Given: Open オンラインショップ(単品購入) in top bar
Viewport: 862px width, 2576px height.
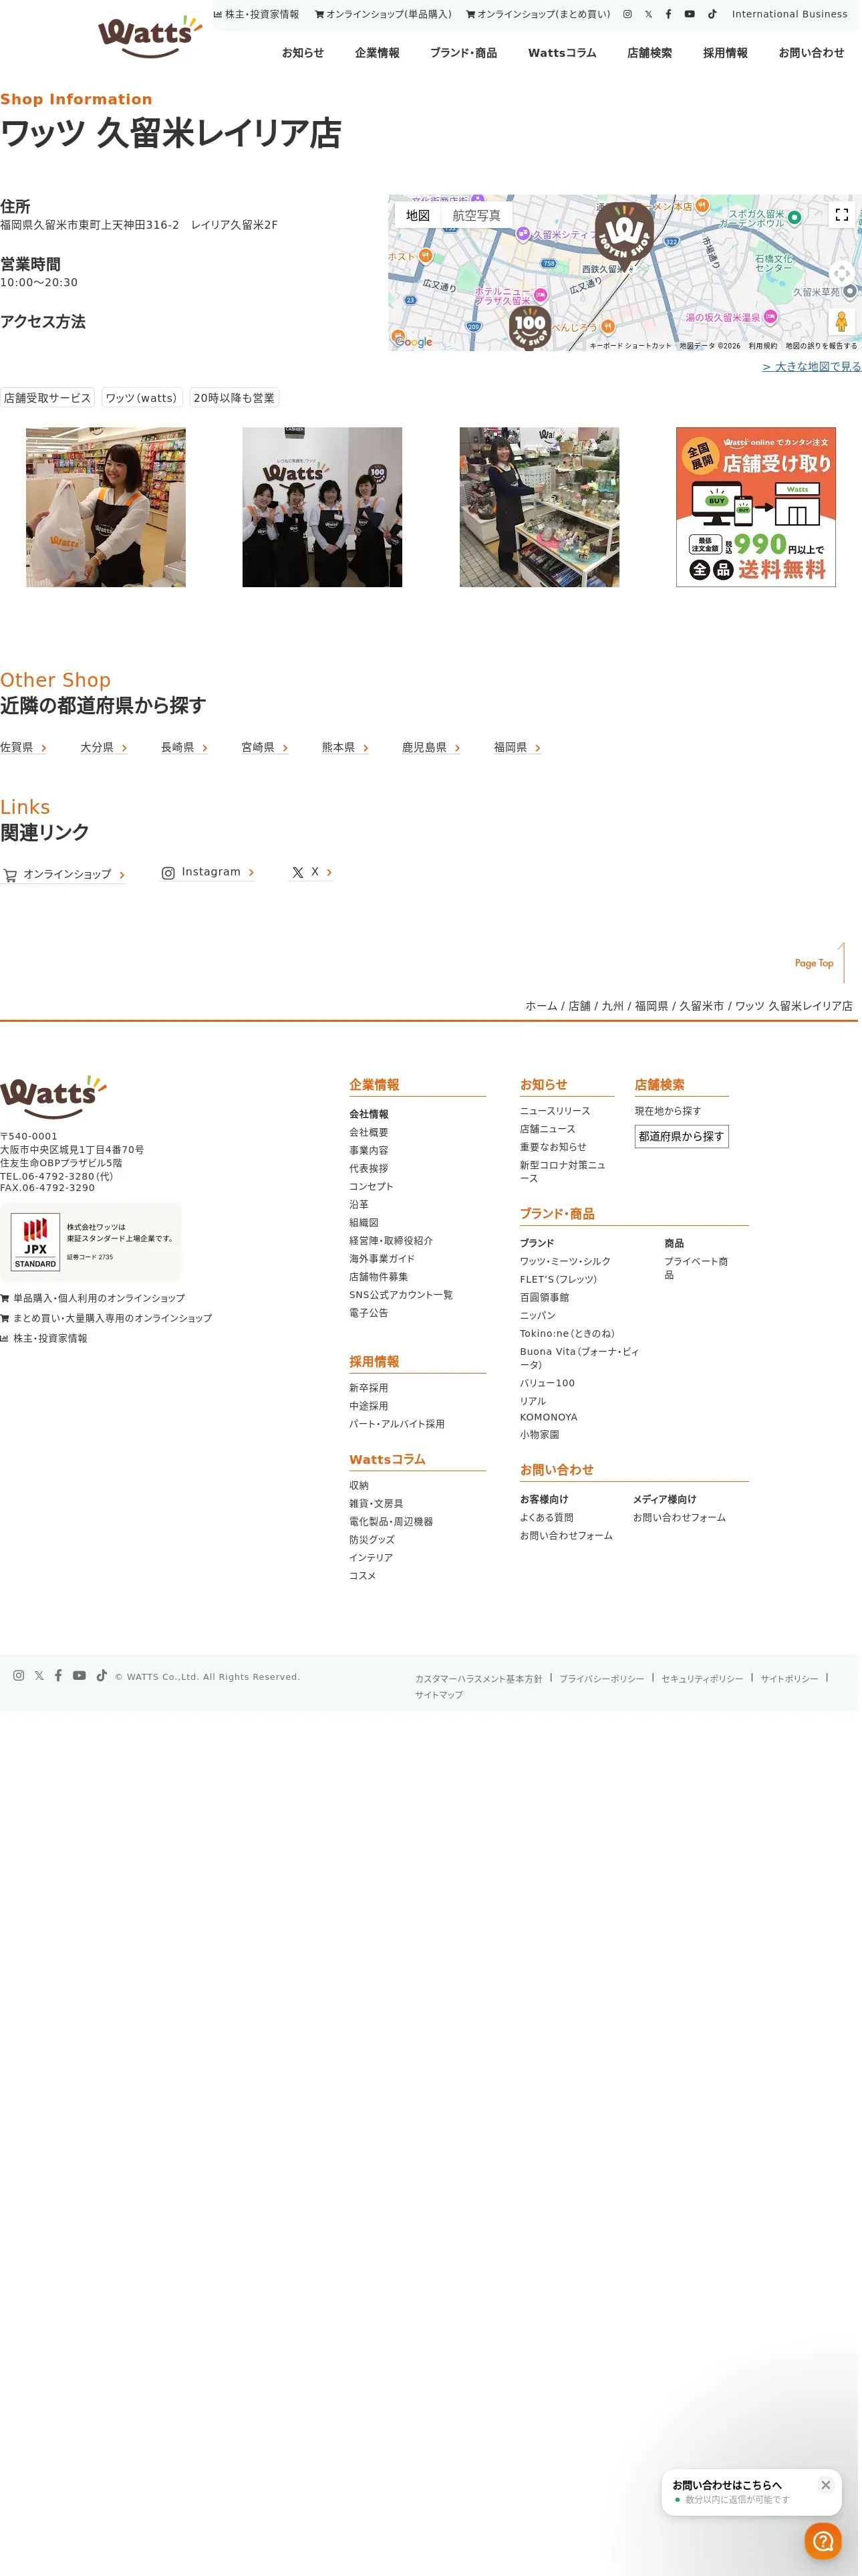Looking at the screenshot, I should click(x=383, y=14).
